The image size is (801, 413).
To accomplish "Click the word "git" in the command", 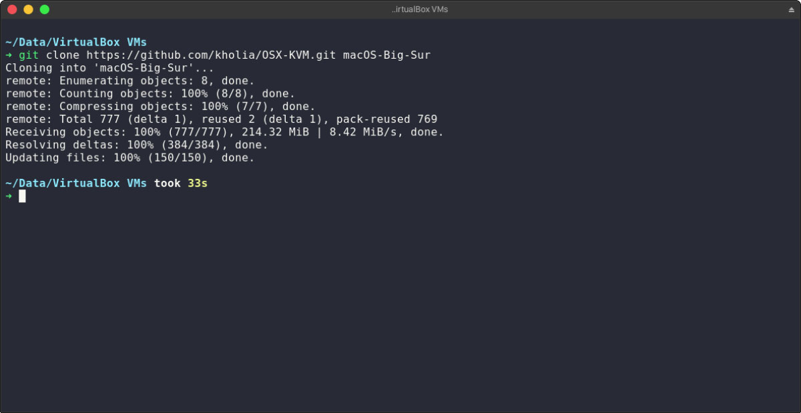I will 29,55.
